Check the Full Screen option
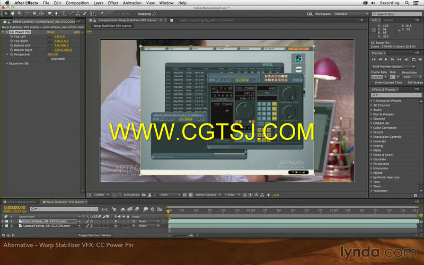424x265 pixels. 405,83
